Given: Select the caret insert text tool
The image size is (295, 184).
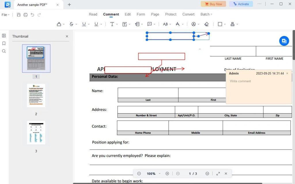Looking at the screenshot, I should [x=177, y=24].
